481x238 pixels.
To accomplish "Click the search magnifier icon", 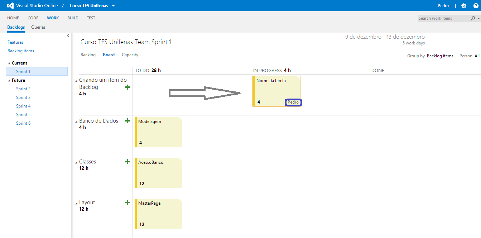I will click(473, 18).
